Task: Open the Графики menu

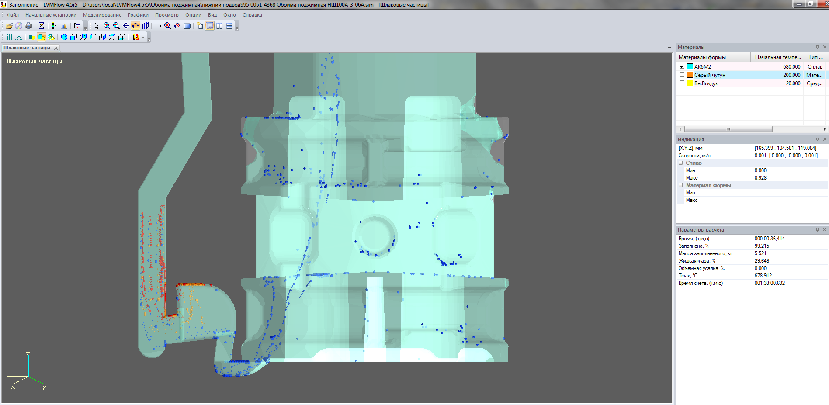Action: click(138, 15)
